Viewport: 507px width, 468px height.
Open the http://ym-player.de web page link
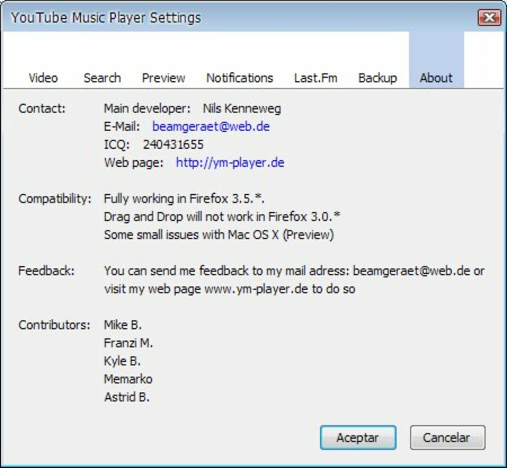pos(230,163)
